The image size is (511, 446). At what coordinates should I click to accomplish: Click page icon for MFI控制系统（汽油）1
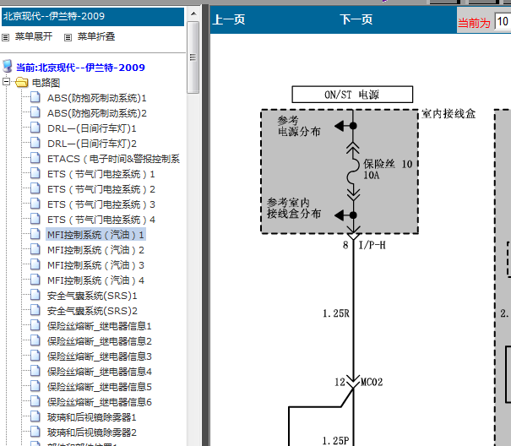point(35,234)
